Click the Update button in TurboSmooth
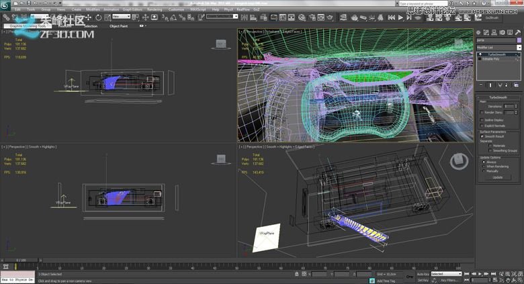The height and width of the screenshot is (284, 524). [x=497, y=177]
